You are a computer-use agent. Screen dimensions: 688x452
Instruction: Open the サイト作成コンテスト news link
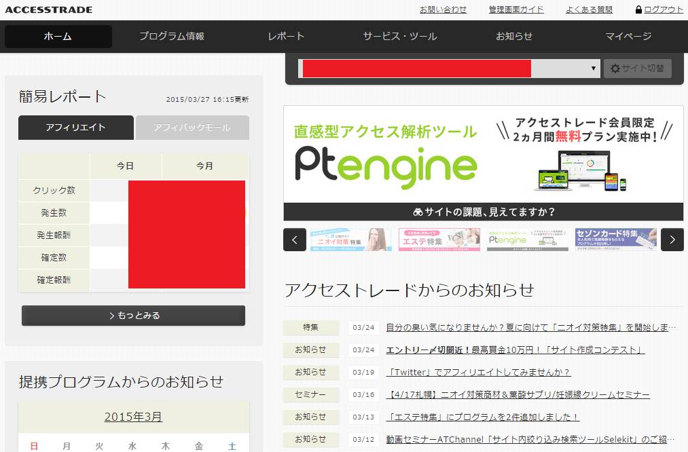click(515, 350)
